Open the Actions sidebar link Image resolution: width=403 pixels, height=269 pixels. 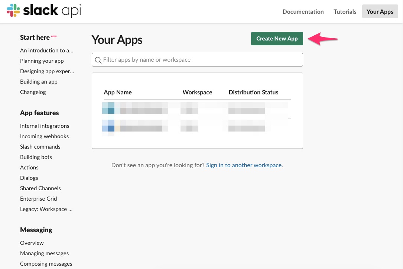[29, 168]
